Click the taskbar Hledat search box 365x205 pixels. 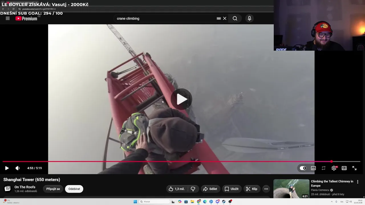click(x=154, y=202)
